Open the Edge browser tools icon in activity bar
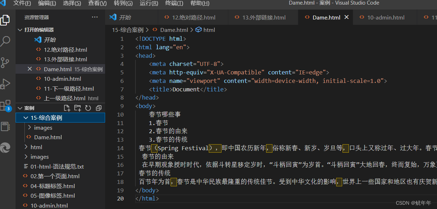 point(5,148)
